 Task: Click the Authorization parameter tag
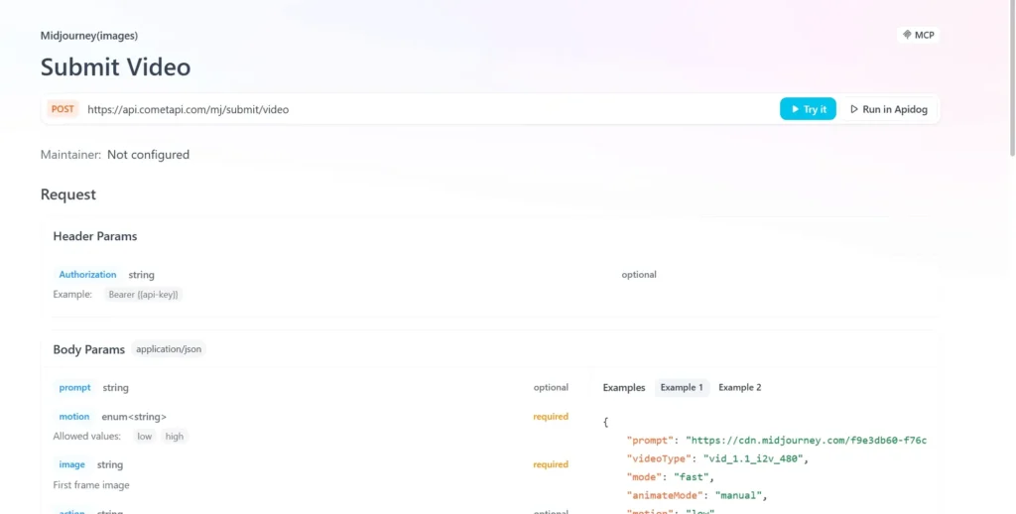(87, 275)
